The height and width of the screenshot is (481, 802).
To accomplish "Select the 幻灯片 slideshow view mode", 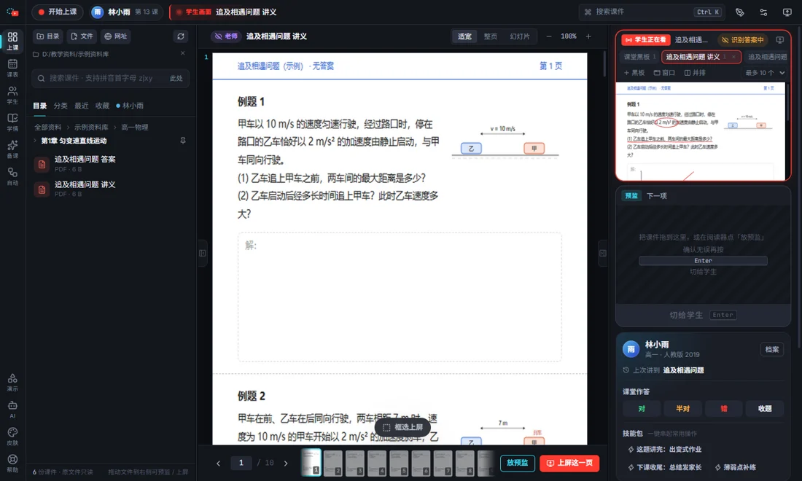I will point(520,36).
